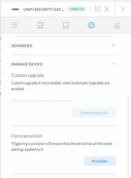Close the device properties panel
Viewport: 131px width, 178px height.
click(x=107, y=9)
